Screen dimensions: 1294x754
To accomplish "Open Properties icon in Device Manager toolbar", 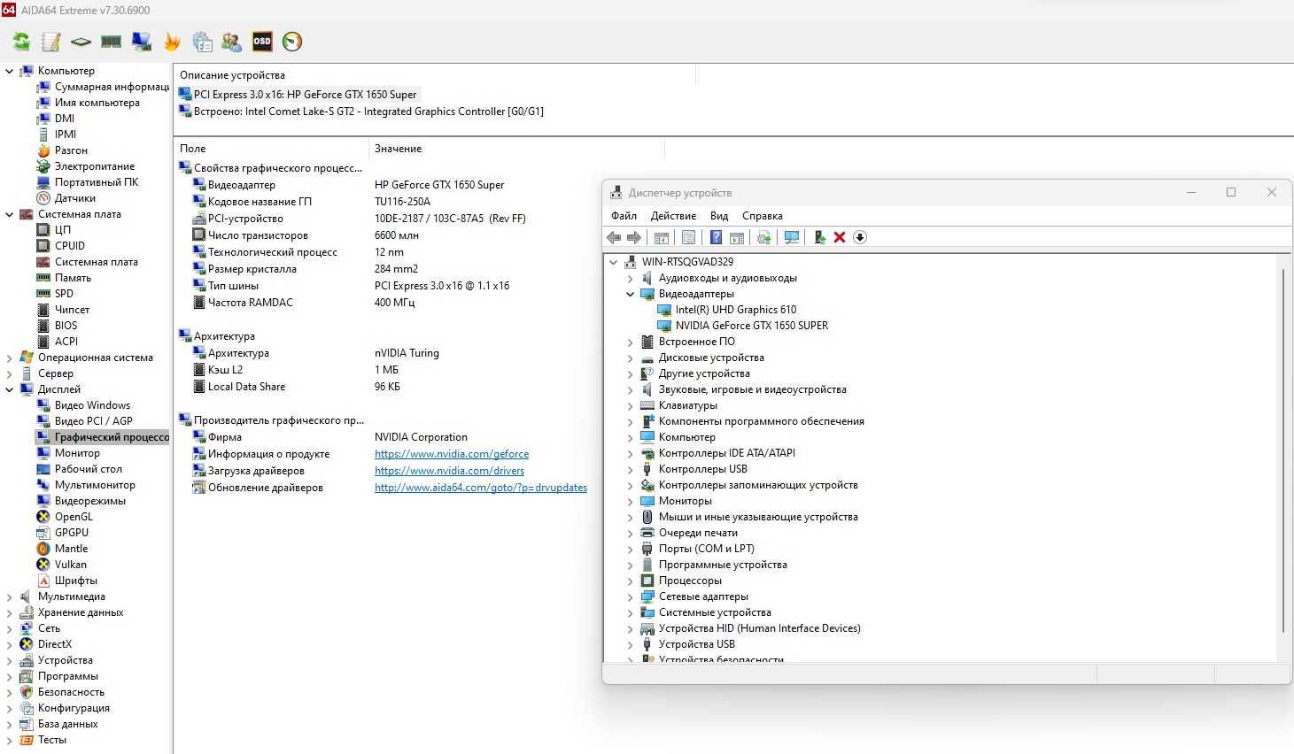I will pos(688,237).
